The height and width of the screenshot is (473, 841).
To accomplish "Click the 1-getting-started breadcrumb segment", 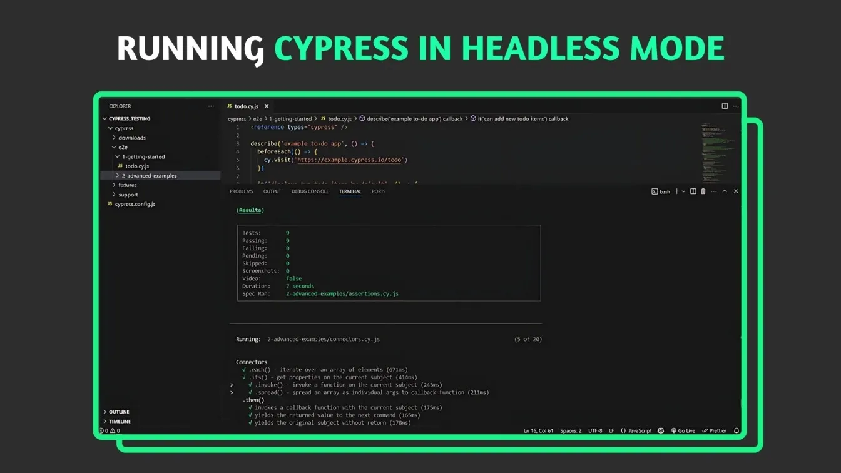I will pos(290,118).
